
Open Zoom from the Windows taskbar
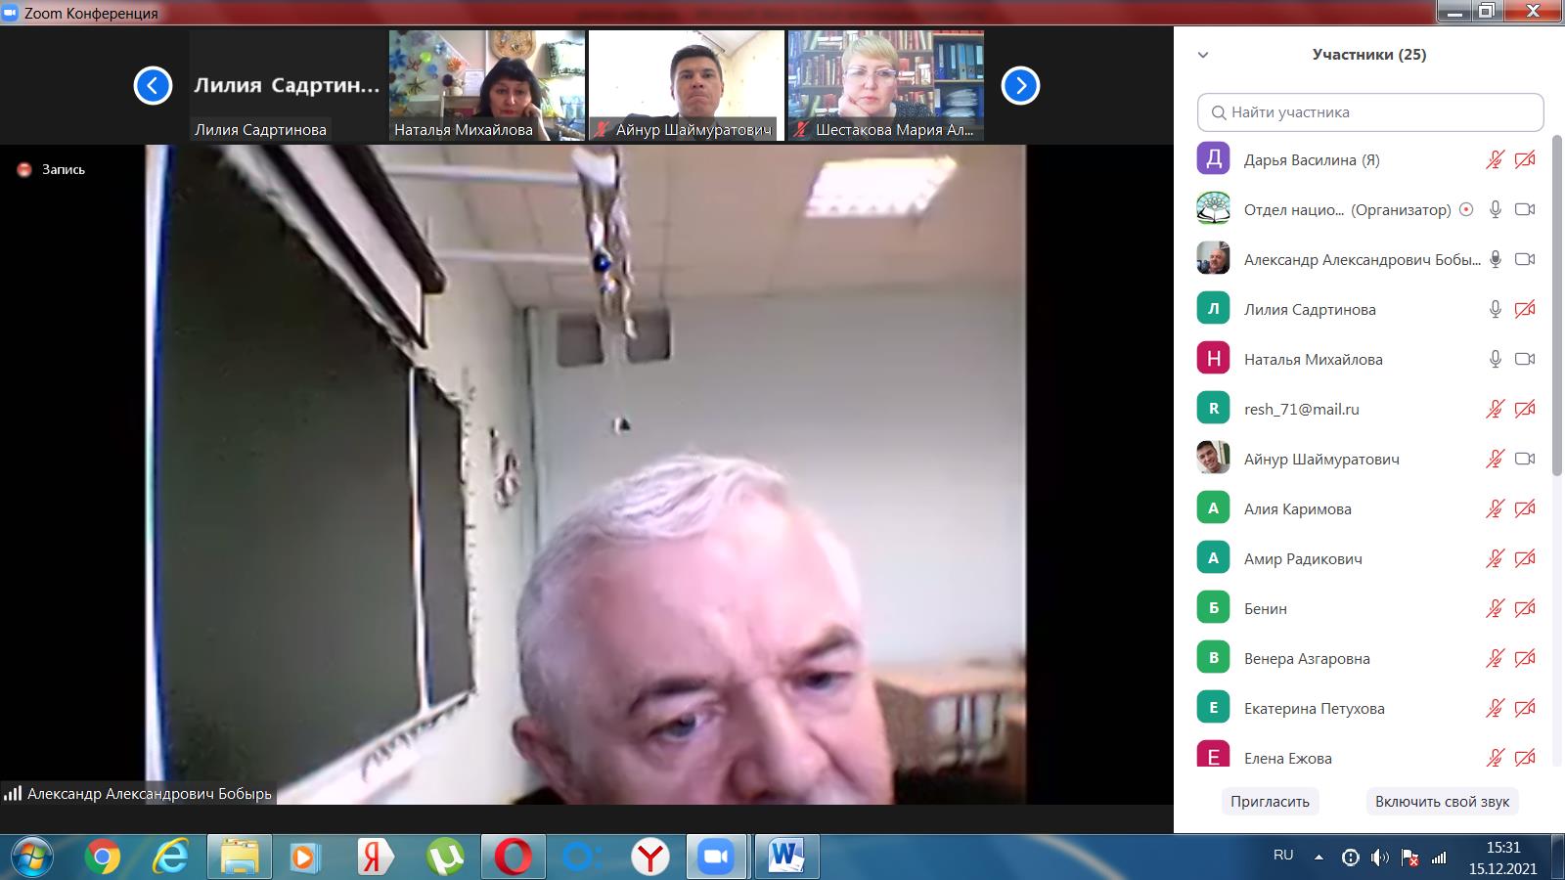coord(716,858)
